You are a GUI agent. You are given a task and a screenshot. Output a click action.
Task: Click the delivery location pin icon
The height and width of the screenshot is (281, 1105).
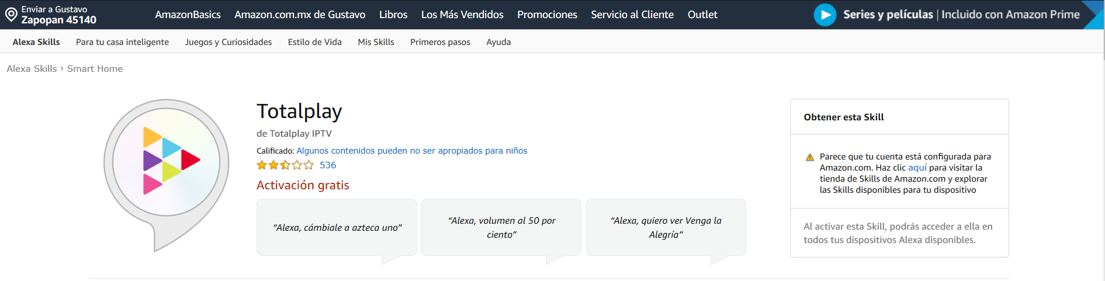tap(11, 15)
